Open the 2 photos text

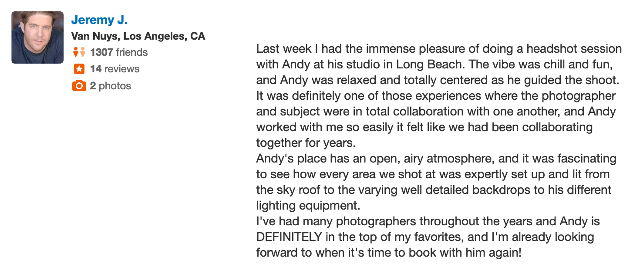point(111,86)
